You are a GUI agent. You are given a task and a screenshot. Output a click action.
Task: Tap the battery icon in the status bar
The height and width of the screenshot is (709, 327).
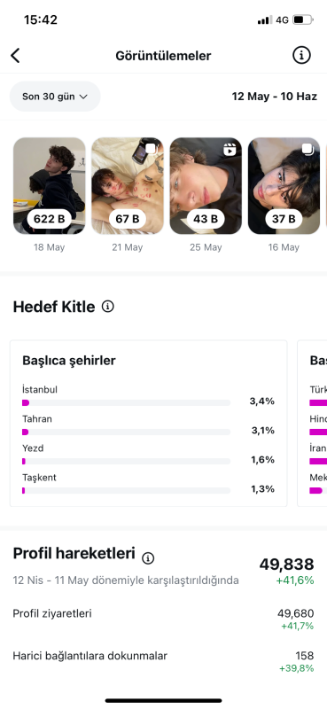[x=303, y=19]
